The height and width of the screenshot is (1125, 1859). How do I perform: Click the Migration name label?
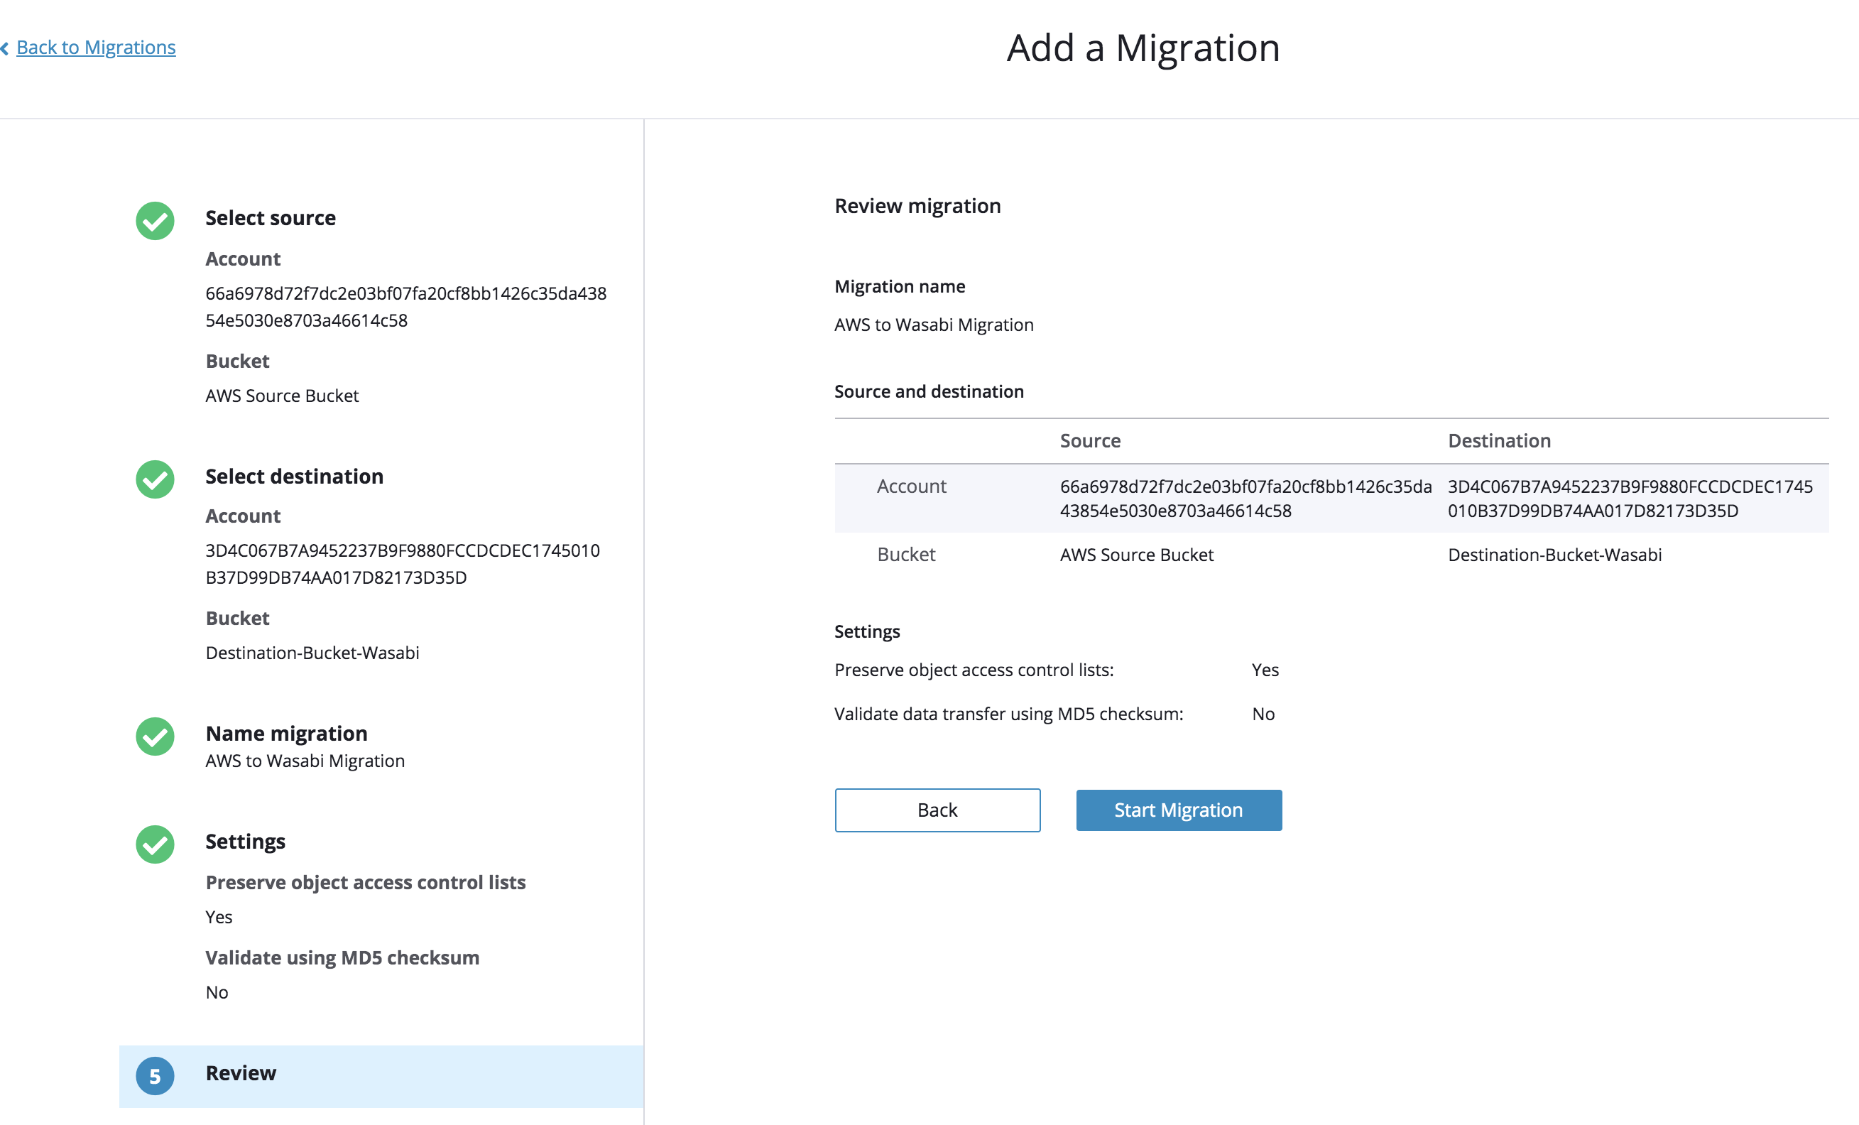coord(899,287)
